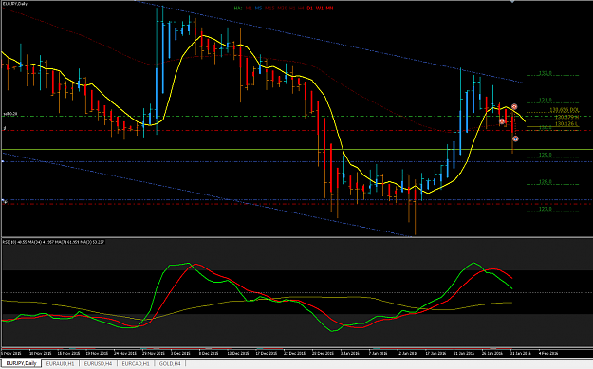This screenshot has width=593, height=369.
Task: Click the 21 Jan 2016 date label
Action: point(464,354)
